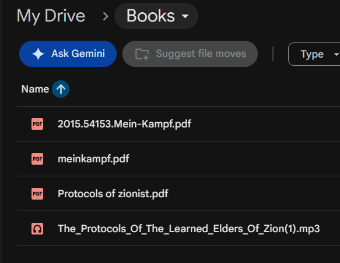Expand the Type filter dropdown
This screenshot has height=263, width=340.
tap(314, 54)
